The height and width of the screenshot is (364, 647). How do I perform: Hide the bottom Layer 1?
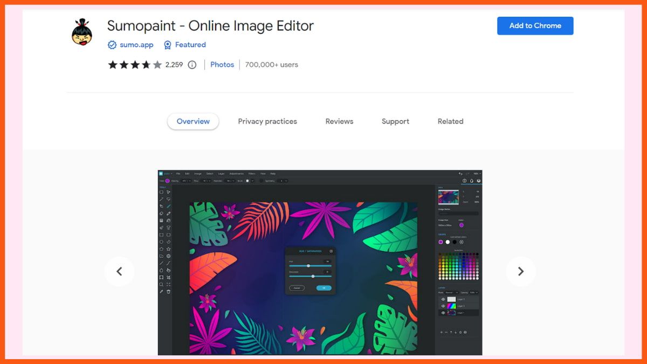coord(443,313)
